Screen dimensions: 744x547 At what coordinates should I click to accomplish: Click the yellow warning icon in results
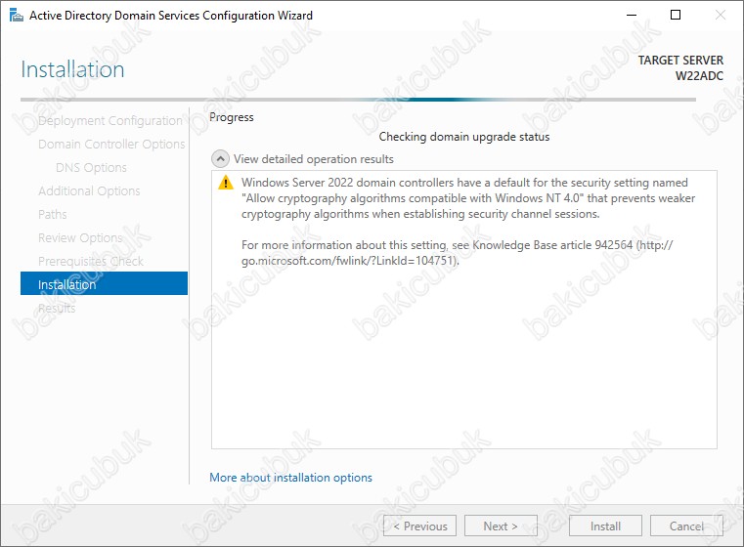click(226, 182)
